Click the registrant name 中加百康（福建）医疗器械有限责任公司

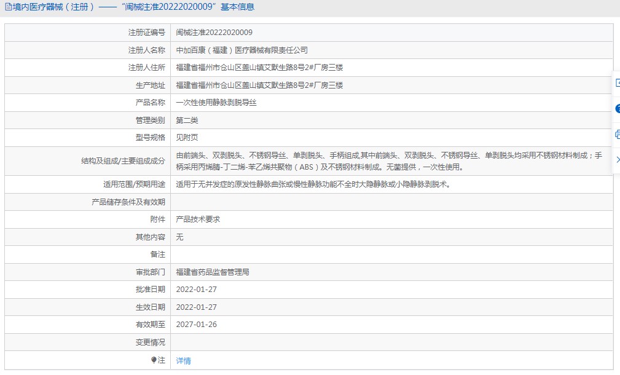(x=241, y=50)
